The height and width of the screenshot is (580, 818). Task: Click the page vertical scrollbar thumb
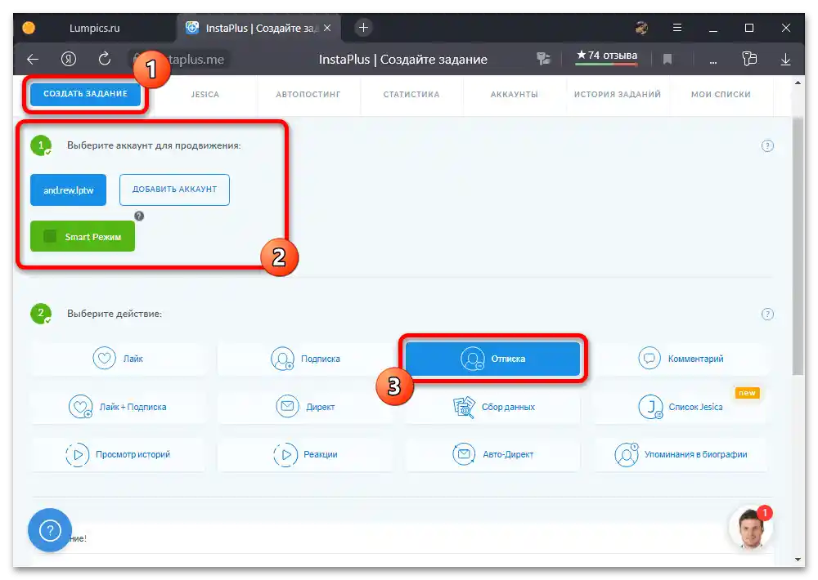click(798, 245)
